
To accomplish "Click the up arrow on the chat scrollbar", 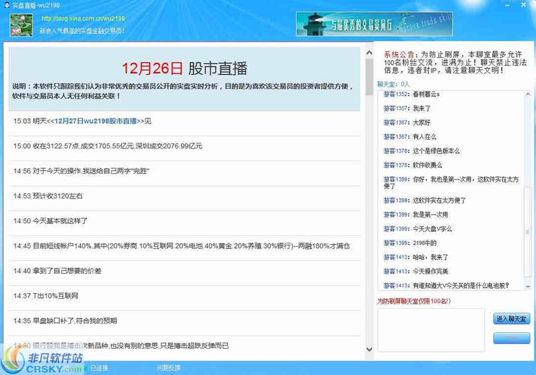I will pyautogui.click(x=526, y=95).
